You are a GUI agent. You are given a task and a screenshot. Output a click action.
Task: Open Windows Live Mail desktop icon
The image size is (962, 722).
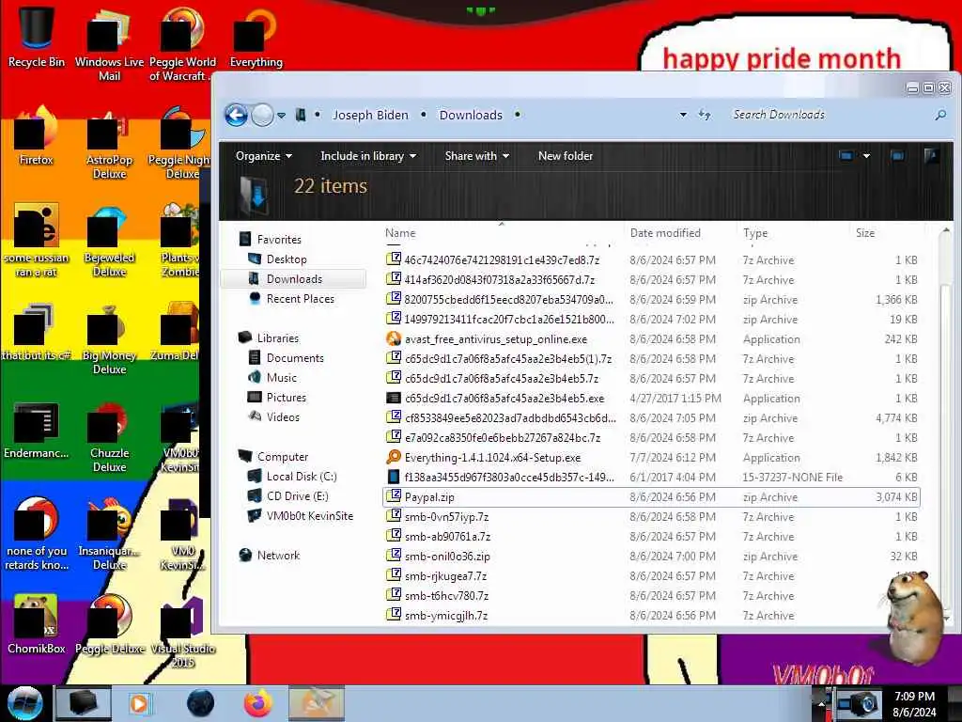109,43
